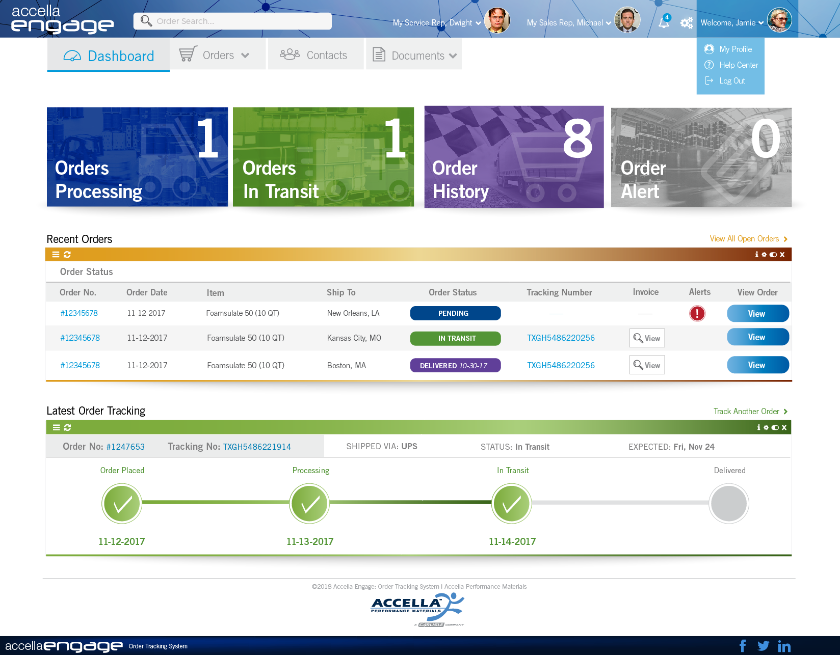Viewport: 840px width, 655px height.
Task: Open order #1247653 in tracking panel
Action: tap(125, 447)
